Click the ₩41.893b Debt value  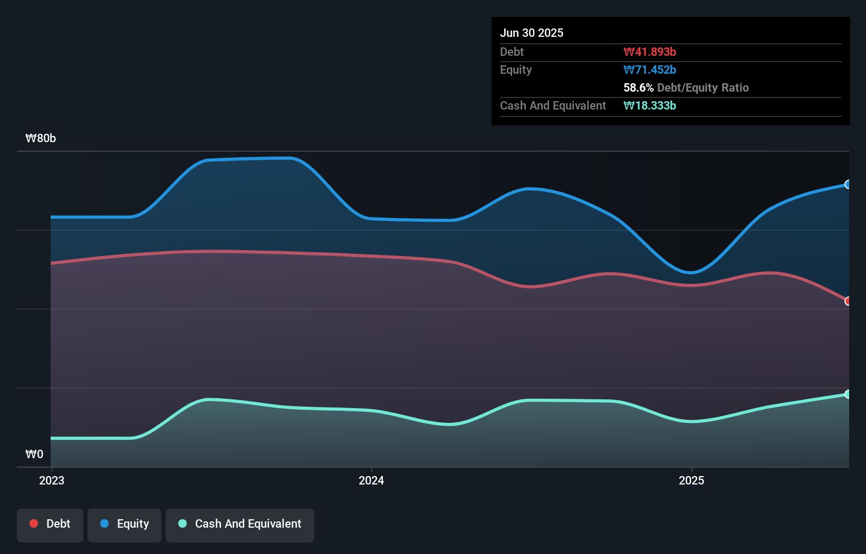point(650,52)
